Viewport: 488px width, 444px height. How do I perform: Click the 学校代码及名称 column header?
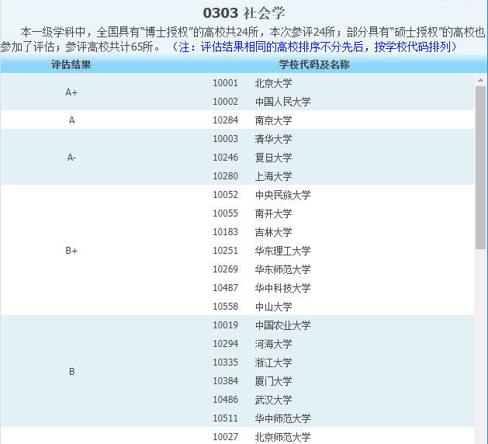coord(314,64)
